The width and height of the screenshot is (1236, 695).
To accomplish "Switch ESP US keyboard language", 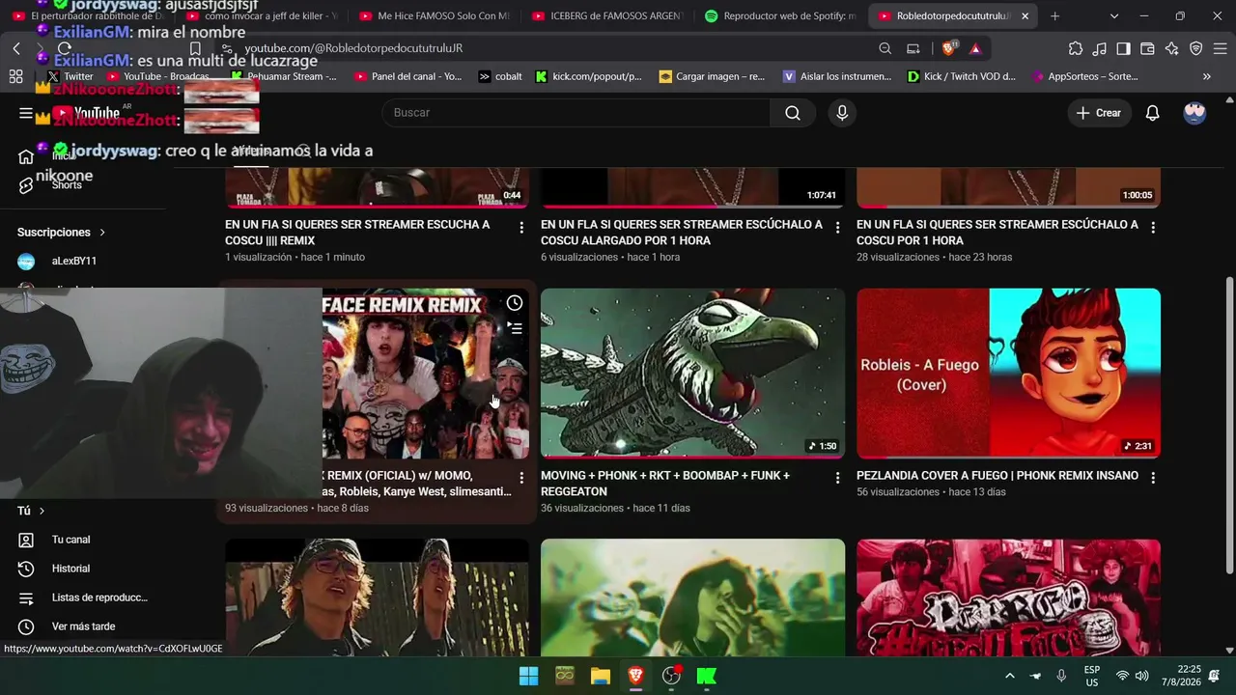I will click(x=1092, y=676).
